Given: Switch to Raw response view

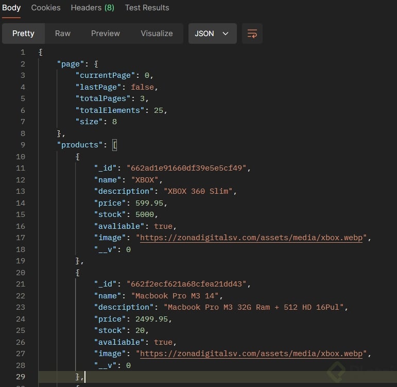Looking at the screenshot, I should [63, 33].
